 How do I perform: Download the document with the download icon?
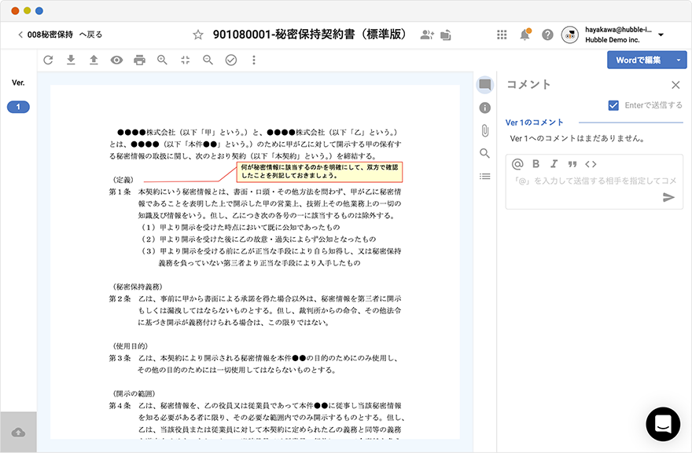tap(71, 60)
